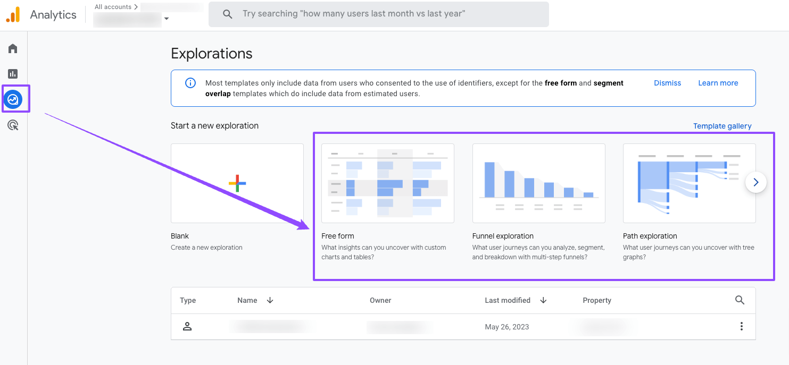Click the Analytics search input field
The width and height of the screenshot is (789, 365).
point(379,14)
